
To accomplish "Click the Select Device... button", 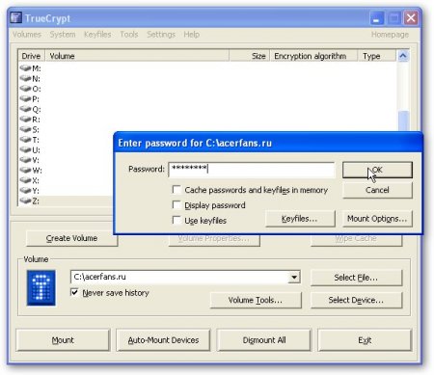I will 356,300.
